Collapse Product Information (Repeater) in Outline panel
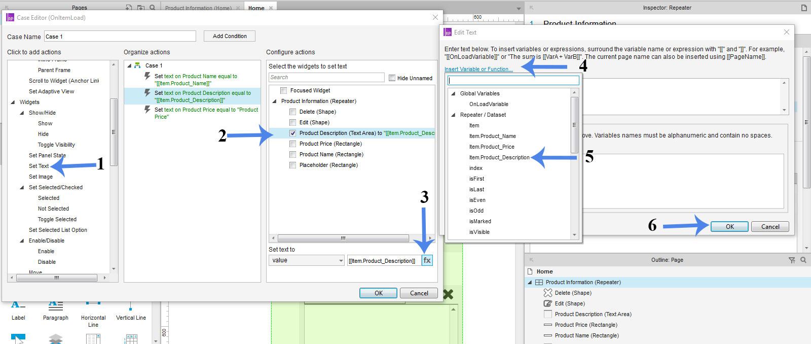This screenshot has height=344, width=811. (530, 282)
